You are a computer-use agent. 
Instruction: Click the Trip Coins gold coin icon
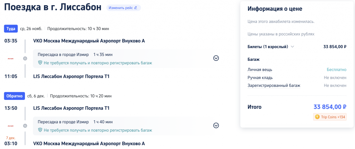(317, 117)
